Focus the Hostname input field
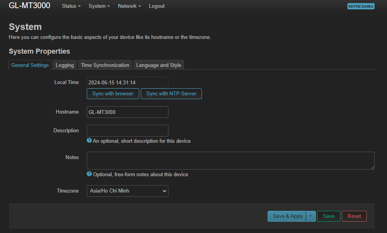Screen dimensions: 387x233 click(127, 112)
